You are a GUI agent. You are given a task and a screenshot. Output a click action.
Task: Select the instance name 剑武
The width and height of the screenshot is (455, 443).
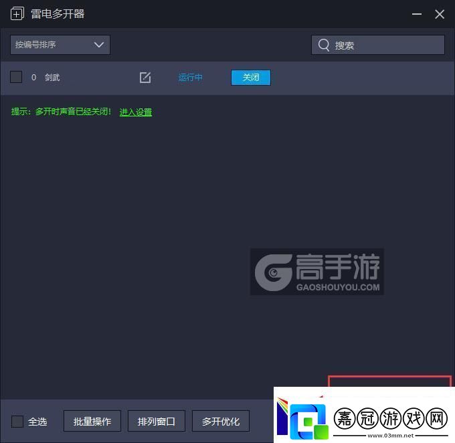coord(52,78)
